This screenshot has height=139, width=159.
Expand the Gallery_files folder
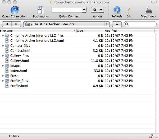coord(3,55)
